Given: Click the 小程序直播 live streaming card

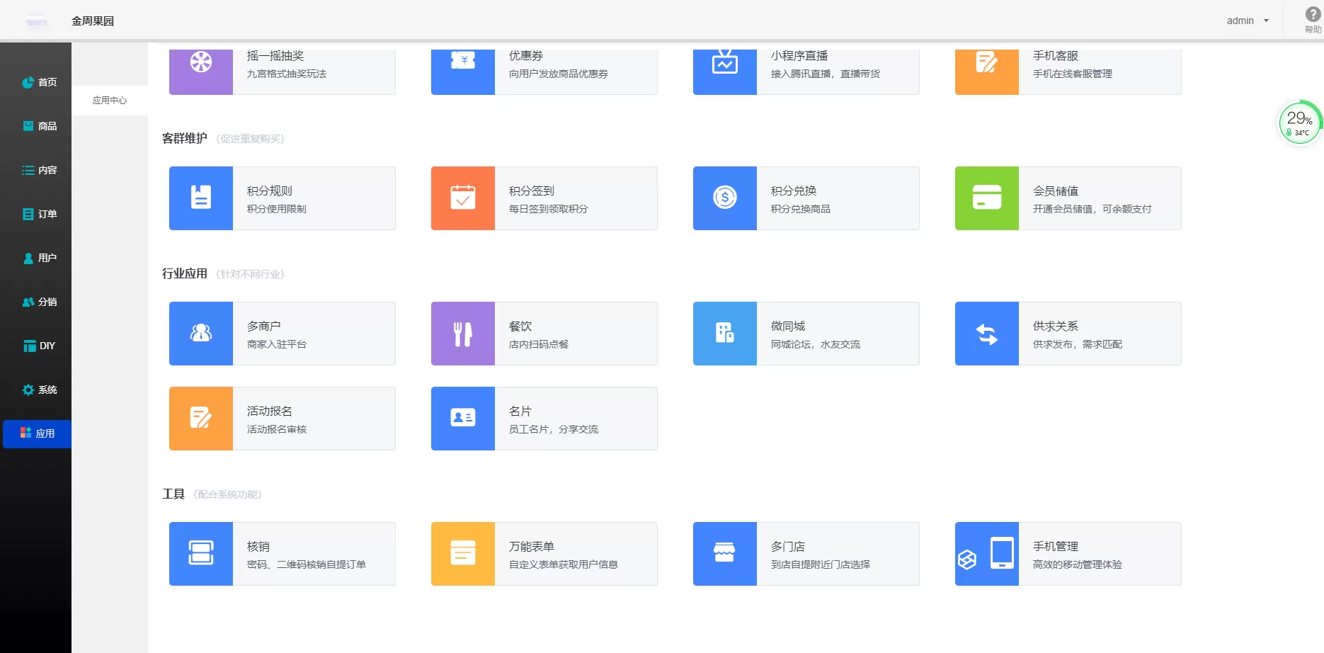Looking at the screenshot, I should coord(805,64).
